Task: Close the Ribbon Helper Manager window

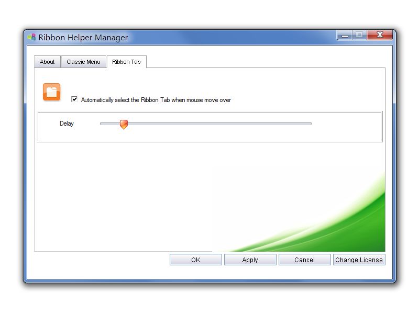Action: coord(380,35)
